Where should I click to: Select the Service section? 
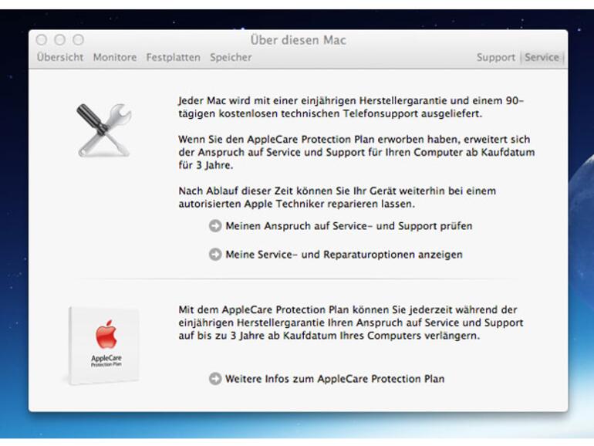(542, 57)
